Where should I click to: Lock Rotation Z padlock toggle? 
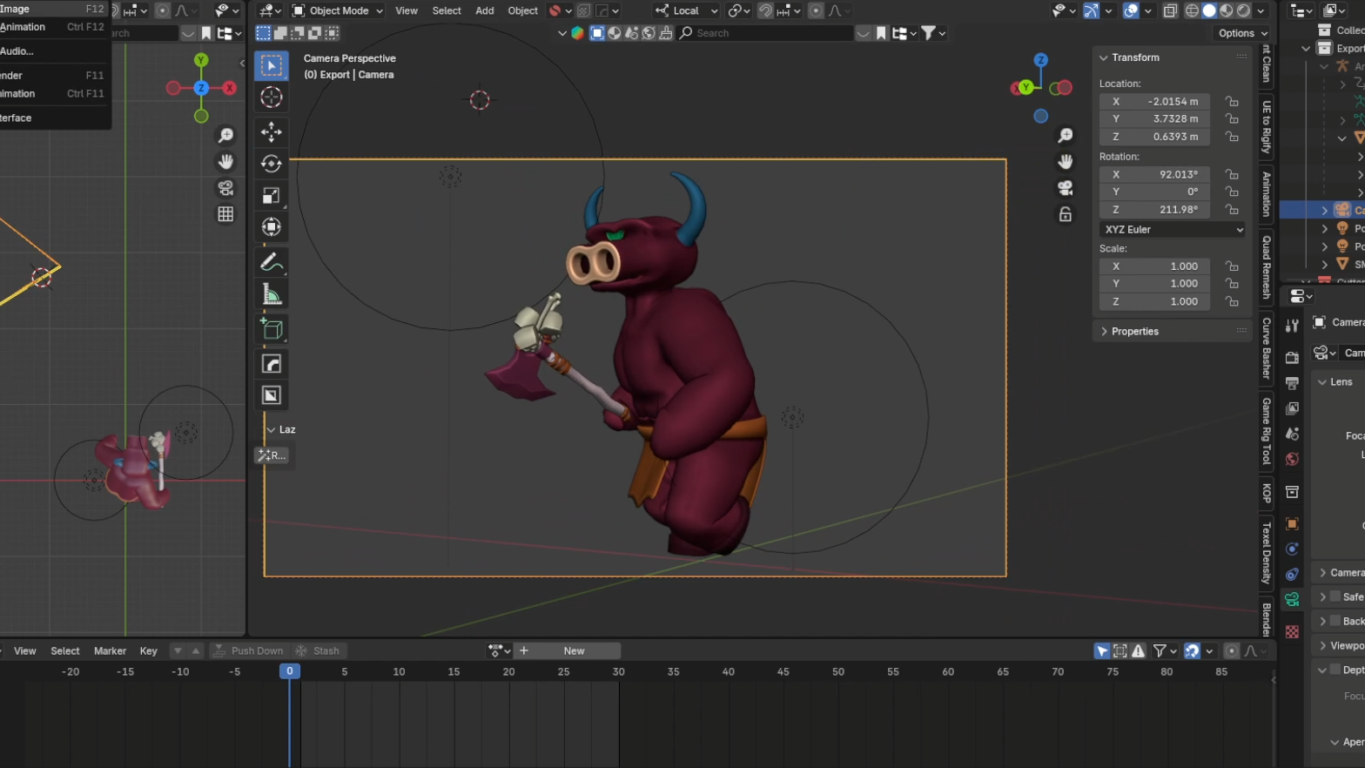(1231, 210)
